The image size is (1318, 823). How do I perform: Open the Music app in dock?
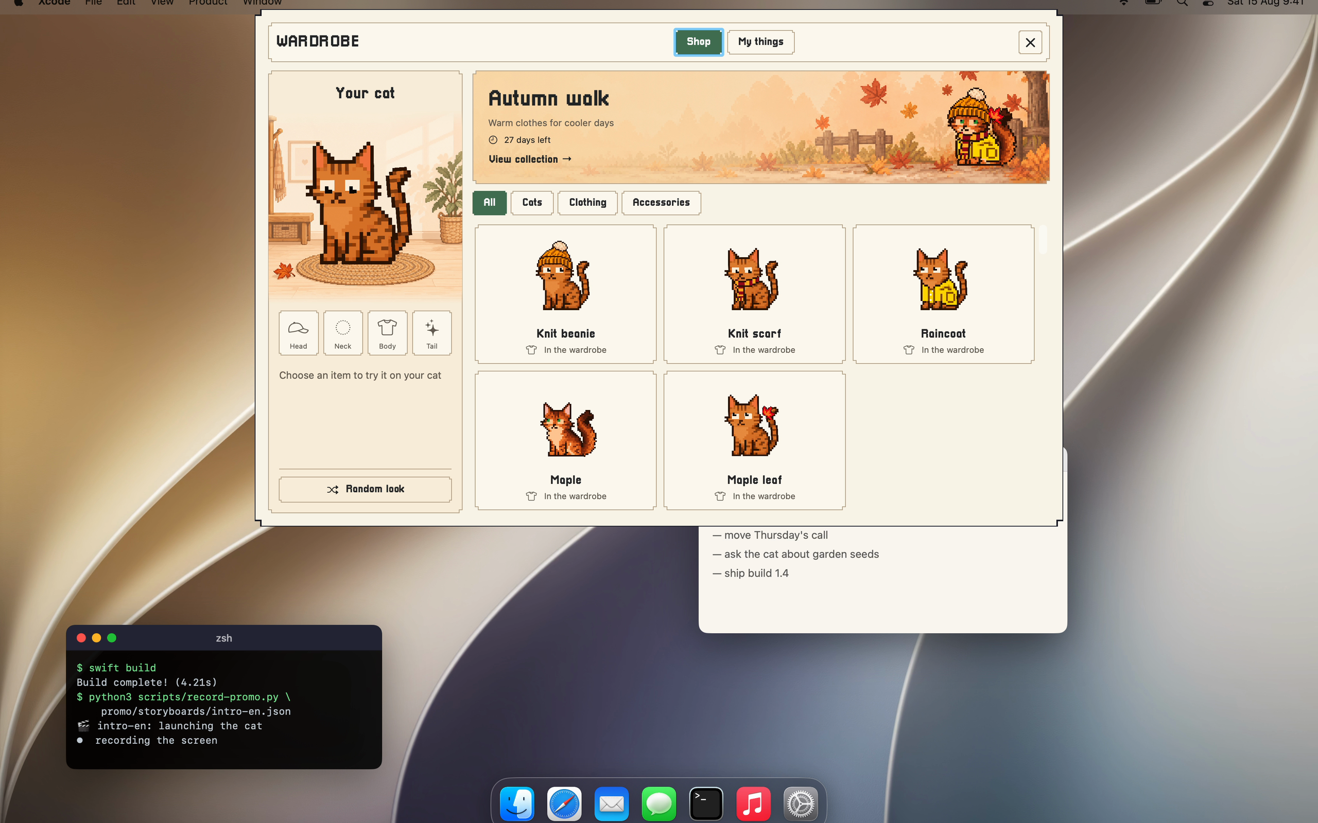pos(753,803)
